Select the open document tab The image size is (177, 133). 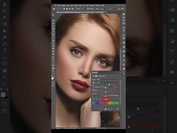click(x=80, y=12)
